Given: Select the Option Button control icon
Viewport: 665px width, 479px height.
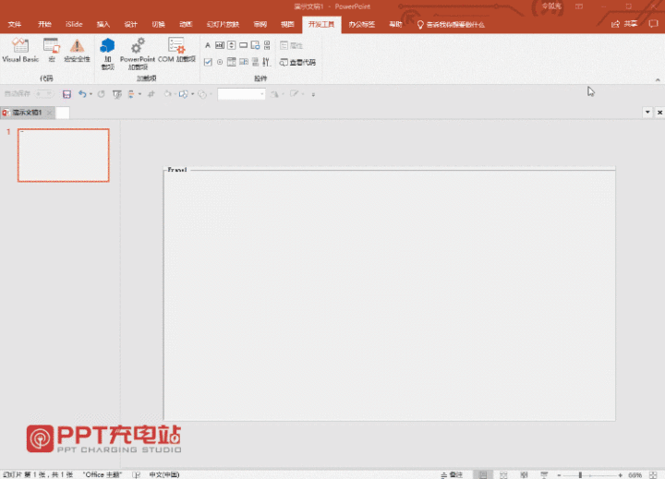Looking at the screenshot, I should pos(220,63).
